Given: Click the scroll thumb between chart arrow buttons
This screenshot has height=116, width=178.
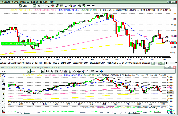Looking at the screenshot, I should point(159,63).
